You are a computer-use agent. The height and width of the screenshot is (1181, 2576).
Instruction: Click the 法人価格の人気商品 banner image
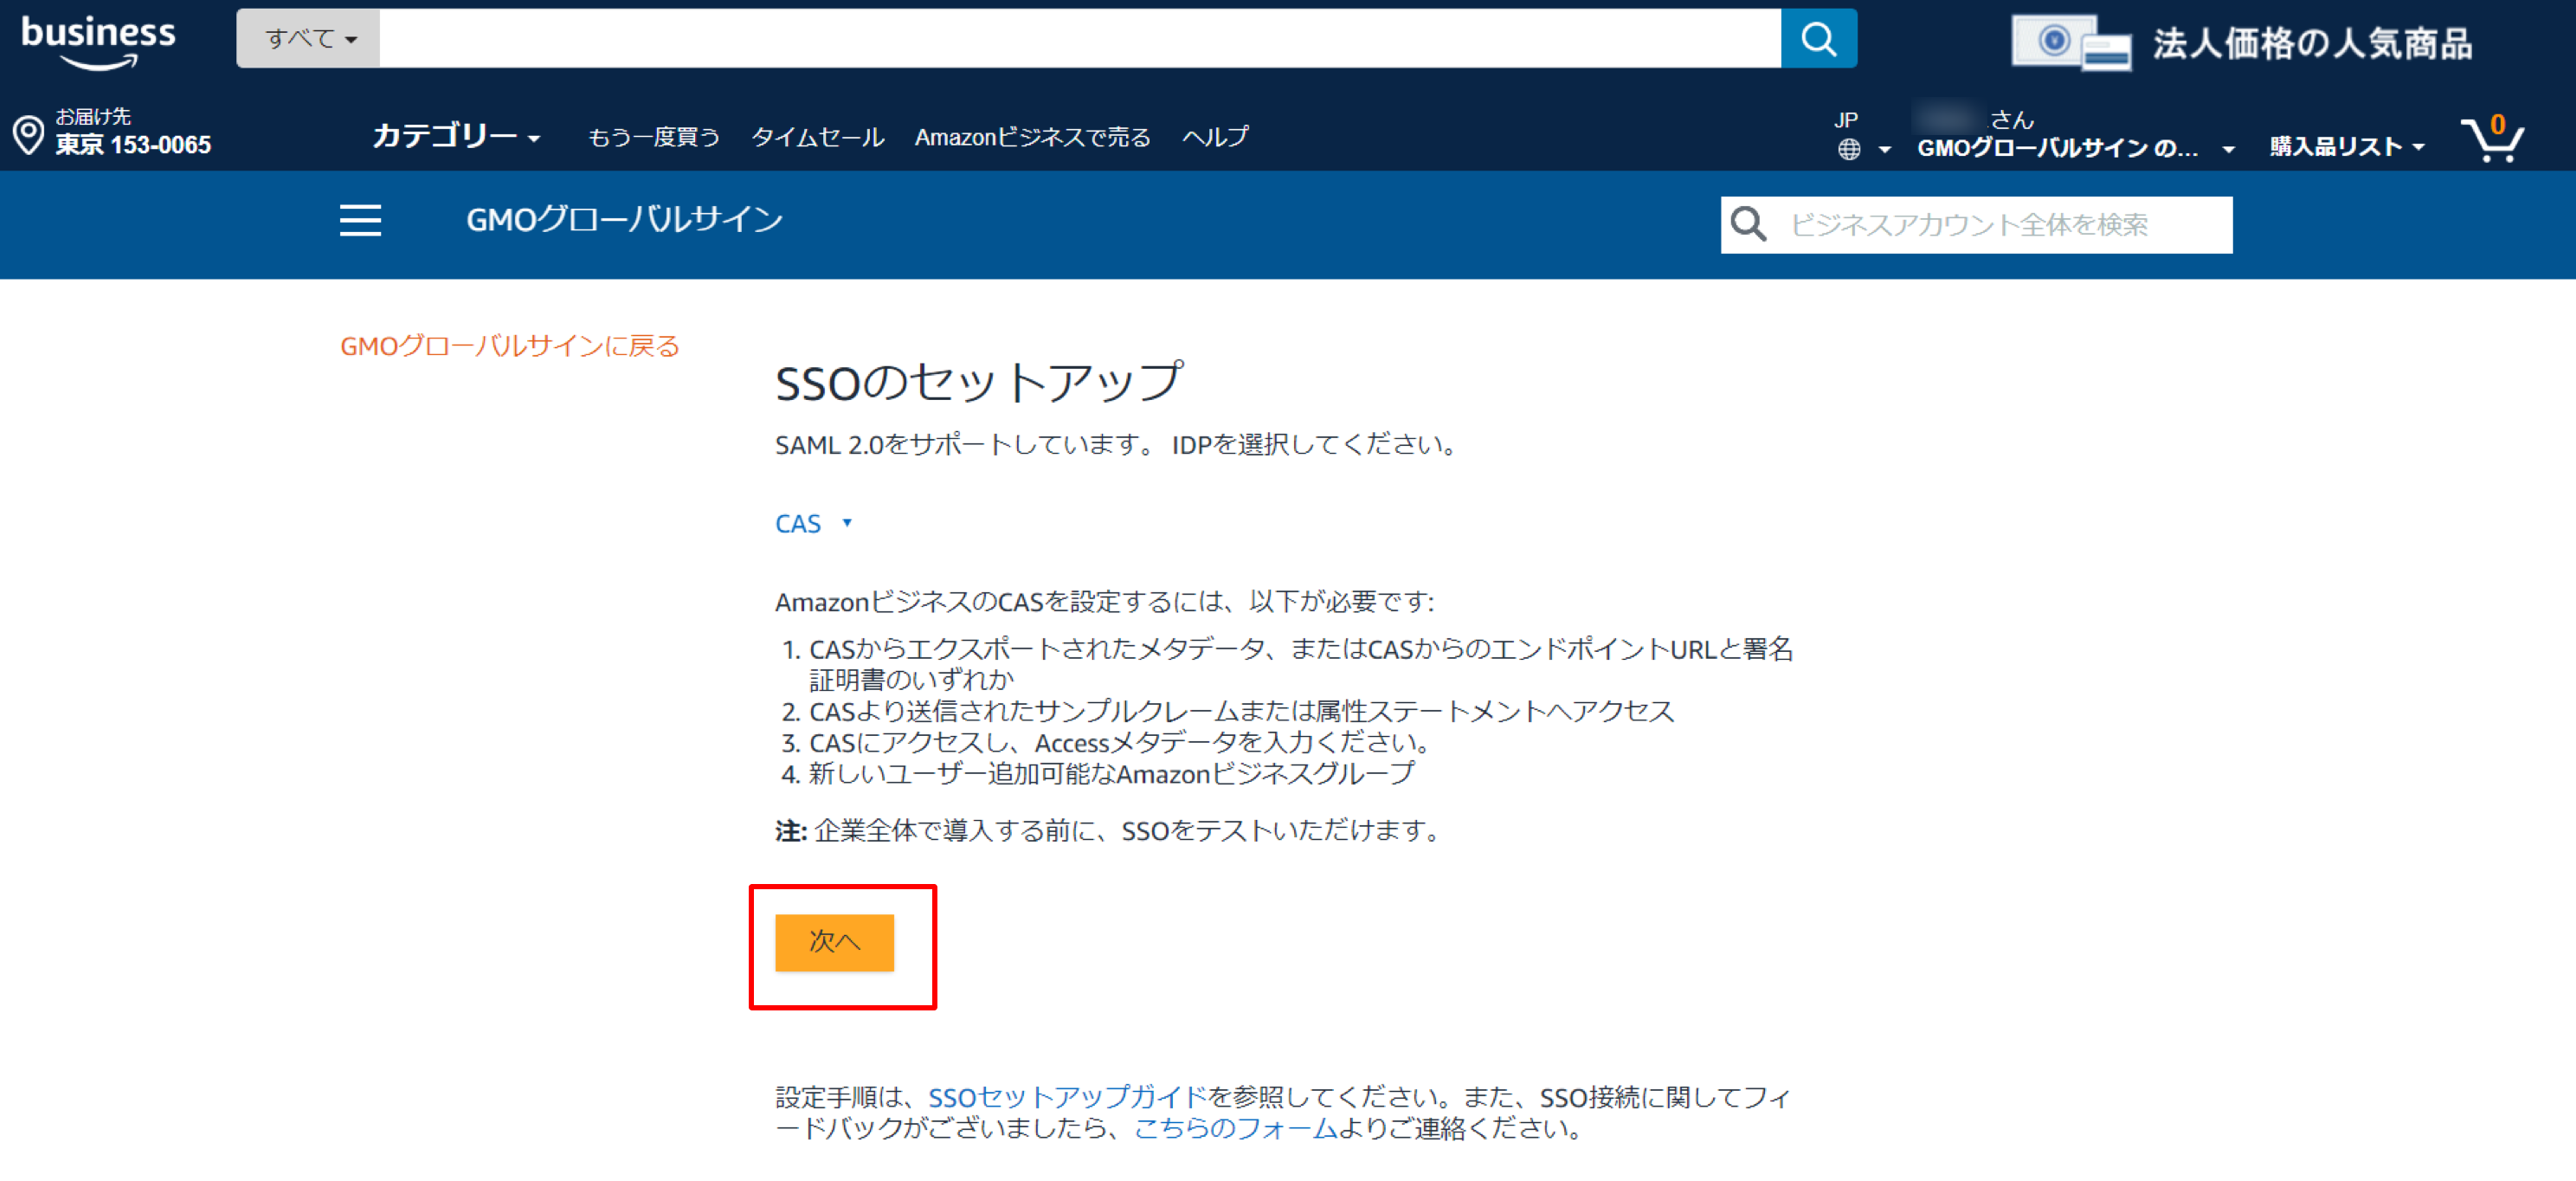tap(2242, 43)
